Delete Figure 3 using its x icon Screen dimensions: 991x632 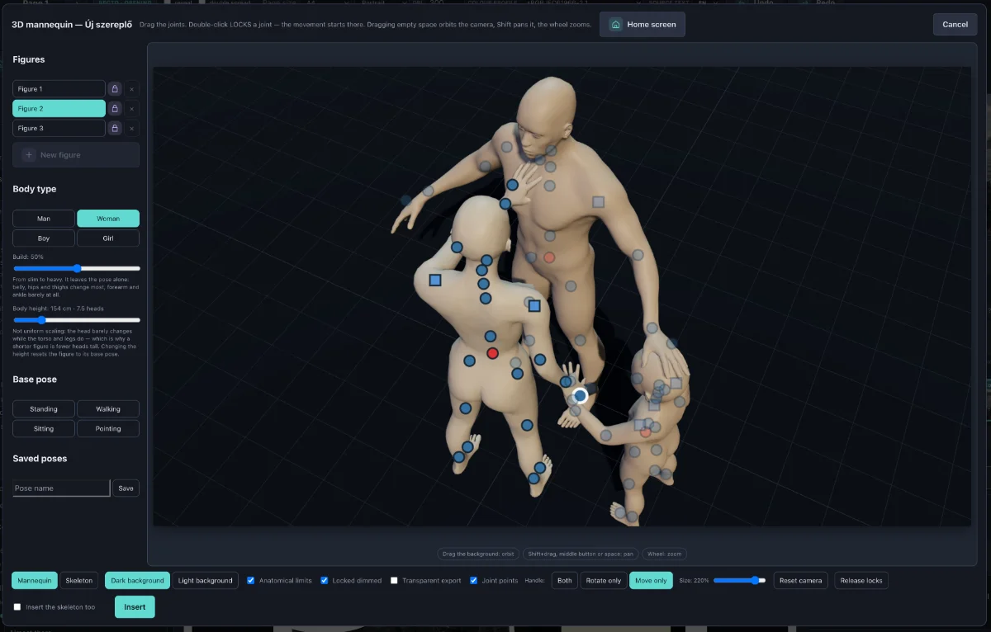[132, 128]
